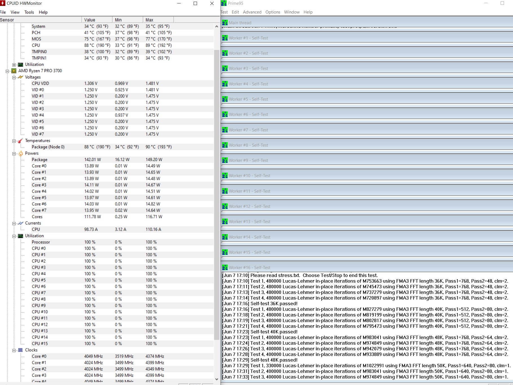Click the Worker #1 Self-Test window icon
Screen dimensions: 513x385
pyautogui.click(x=225, y=38)
